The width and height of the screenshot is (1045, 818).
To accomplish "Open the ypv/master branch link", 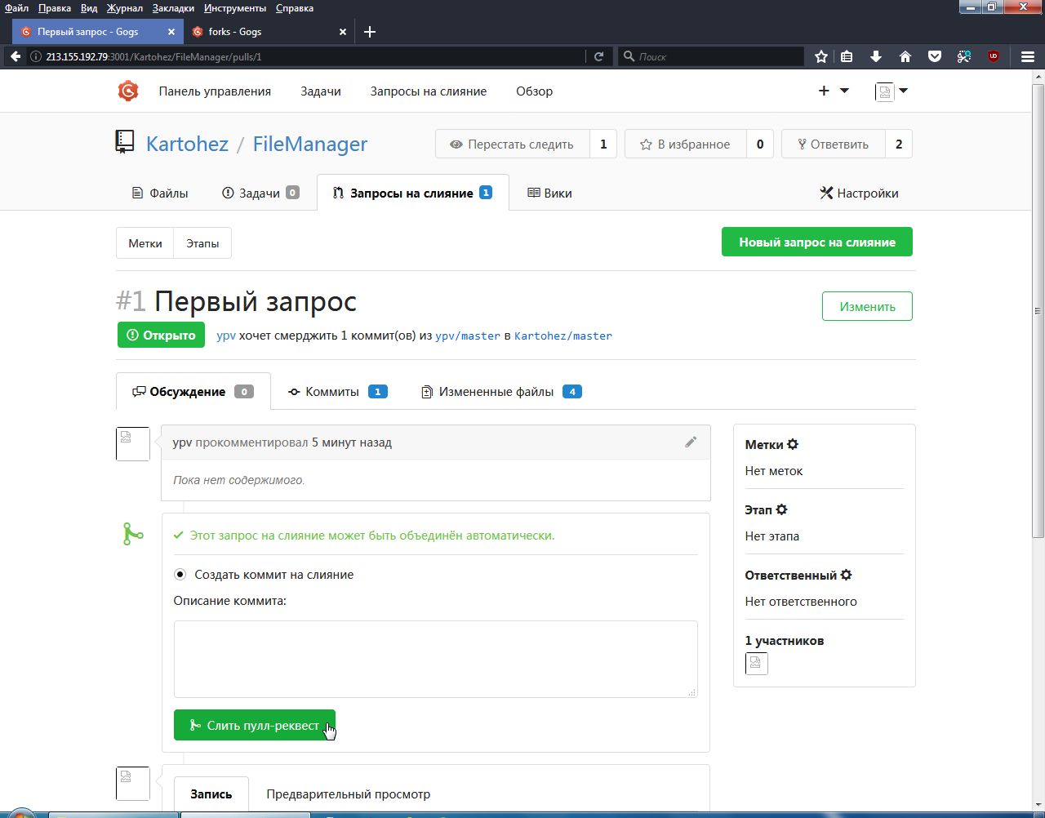I will 469,336.
